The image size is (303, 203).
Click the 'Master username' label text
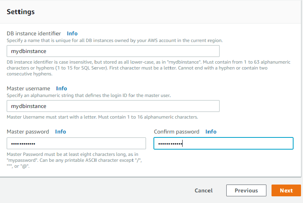tap(28, 88)
